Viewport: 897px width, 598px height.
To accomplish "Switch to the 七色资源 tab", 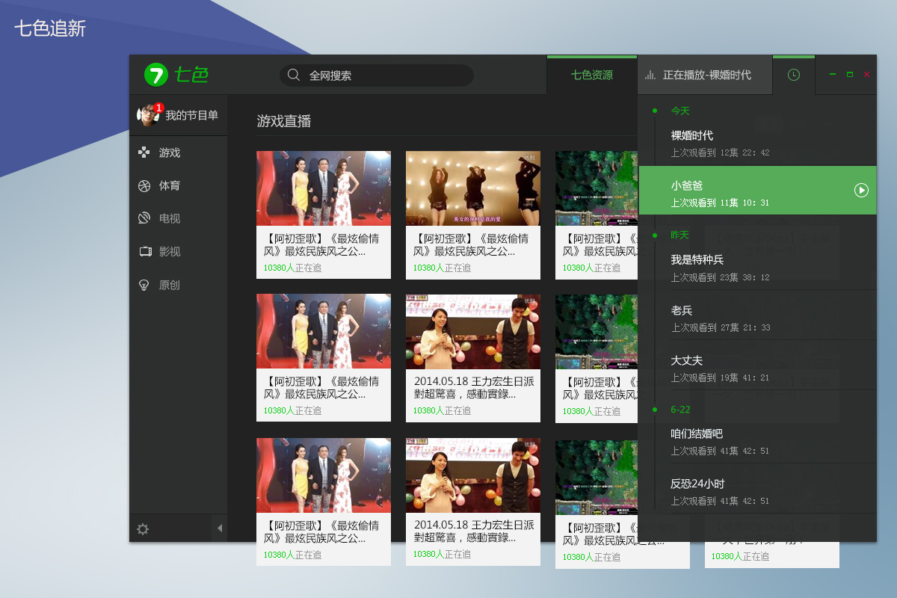I will click(592, 75).
